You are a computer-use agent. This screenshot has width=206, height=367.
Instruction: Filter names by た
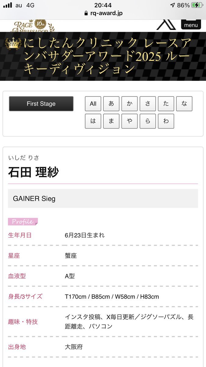(x=166, y=104)
